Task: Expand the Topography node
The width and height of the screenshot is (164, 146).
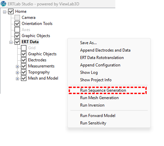Action: click(x=17, y=72)
